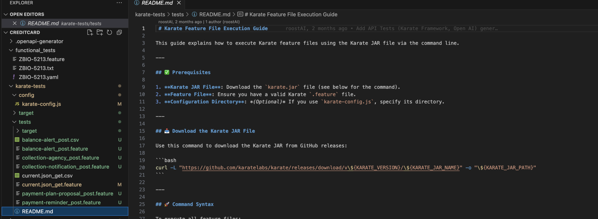Open payment-plan-proposal_post.feature file
The height and width of the screenshot is (219, 598).
68,193
